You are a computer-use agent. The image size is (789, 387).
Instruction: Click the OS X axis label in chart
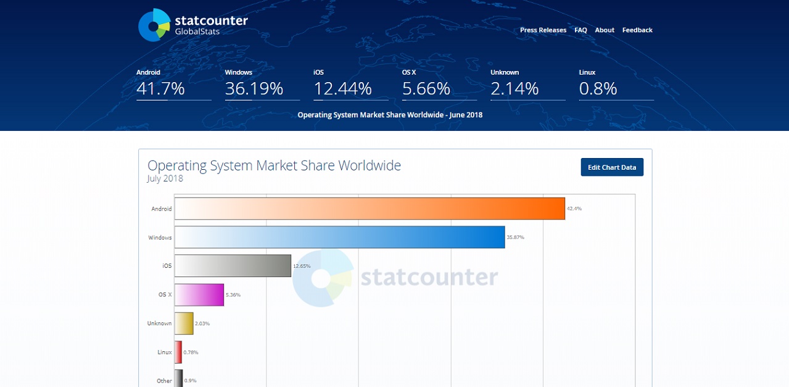[165, 294]
